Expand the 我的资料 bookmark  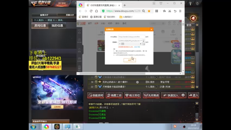coord(110,17)
